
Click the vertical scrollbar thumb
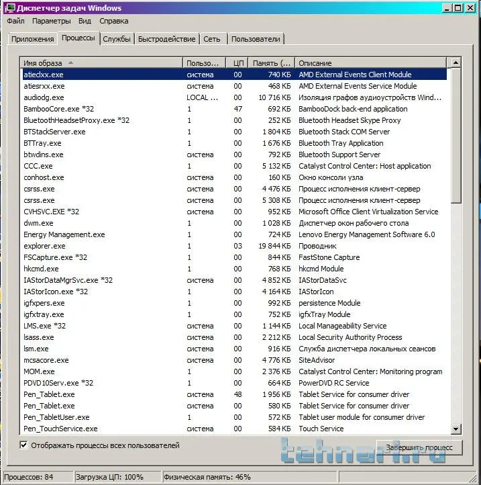pos(456,136)
